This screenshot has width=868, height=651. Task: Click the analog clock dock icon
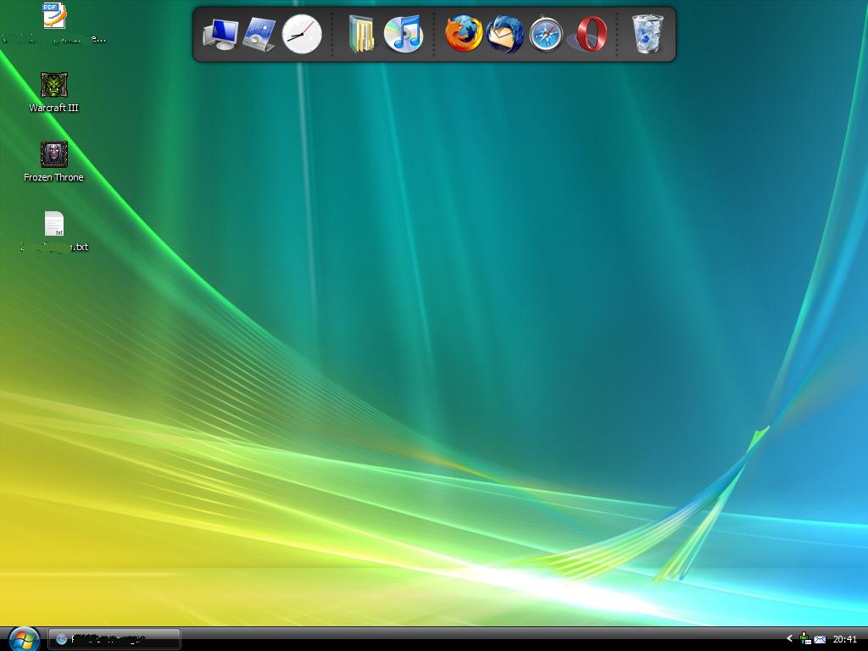point(302,35)
